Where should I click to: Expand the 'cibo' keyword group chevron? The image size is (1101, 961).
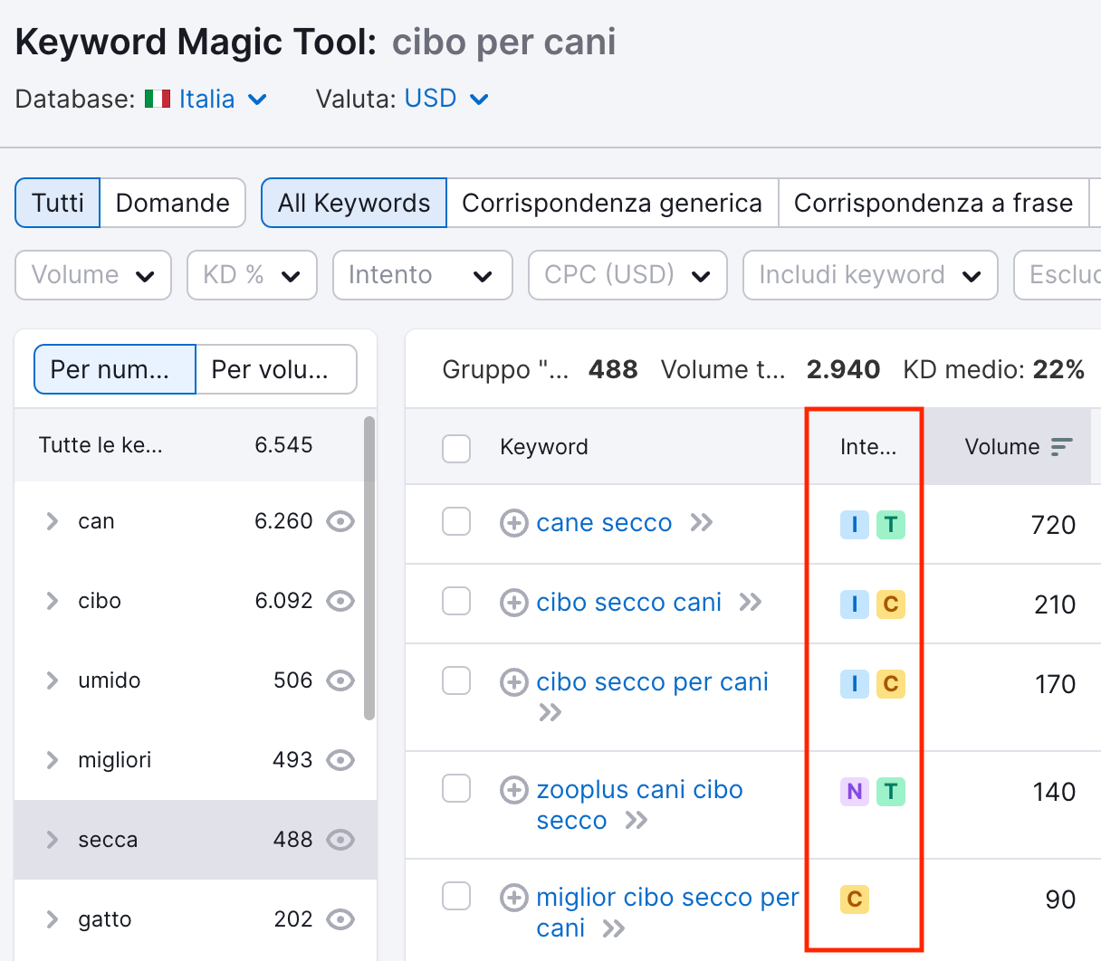point(52,601)
